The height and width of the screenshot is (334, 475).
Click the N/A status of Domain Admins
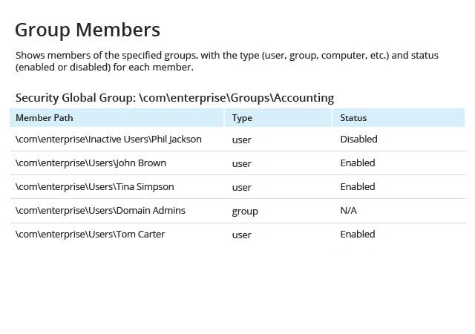tap(348, 210)
